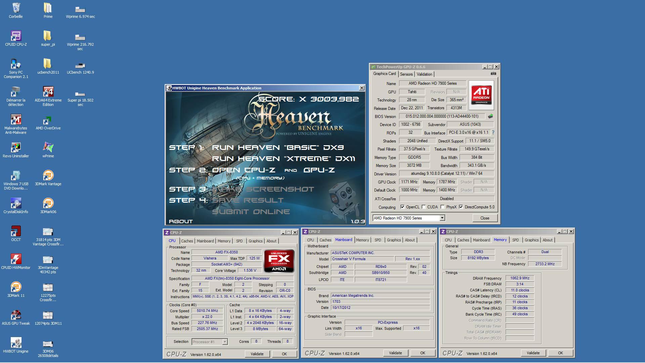Open 3DMark06 desktop shortcut
The height and width of the screenshot is (363, 645).
point(48,205)
